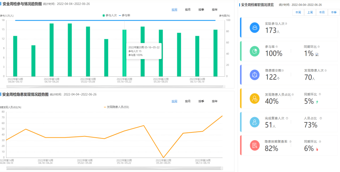
Task: Click the green pie-chart icon for 参与率
Action: (x=255, y=51)
